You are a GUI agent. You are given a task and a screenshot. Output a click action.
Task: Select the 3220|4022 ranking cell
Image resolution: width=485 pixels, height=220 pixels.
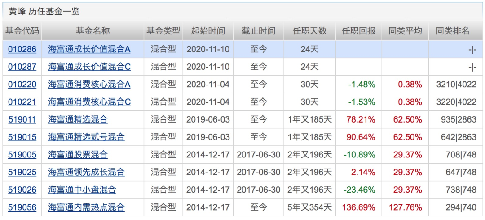click(x=457, y=102)
